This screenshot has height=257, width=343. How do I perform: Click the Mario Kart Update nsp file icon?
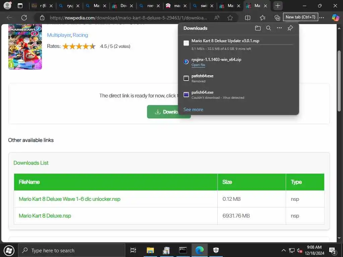186,43
